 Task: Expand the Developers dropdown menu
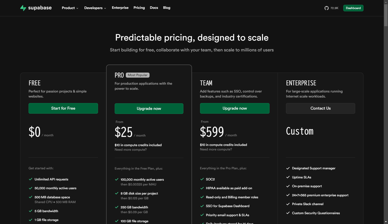pos(95,8)
